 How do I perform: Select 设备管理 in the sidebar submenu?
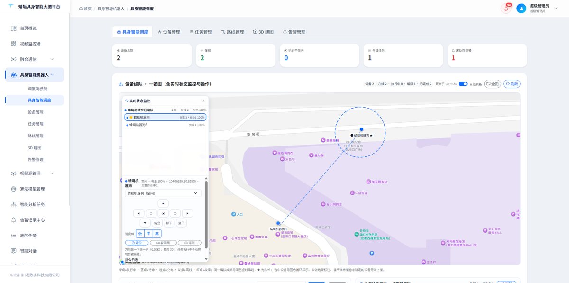coord(36,112)
